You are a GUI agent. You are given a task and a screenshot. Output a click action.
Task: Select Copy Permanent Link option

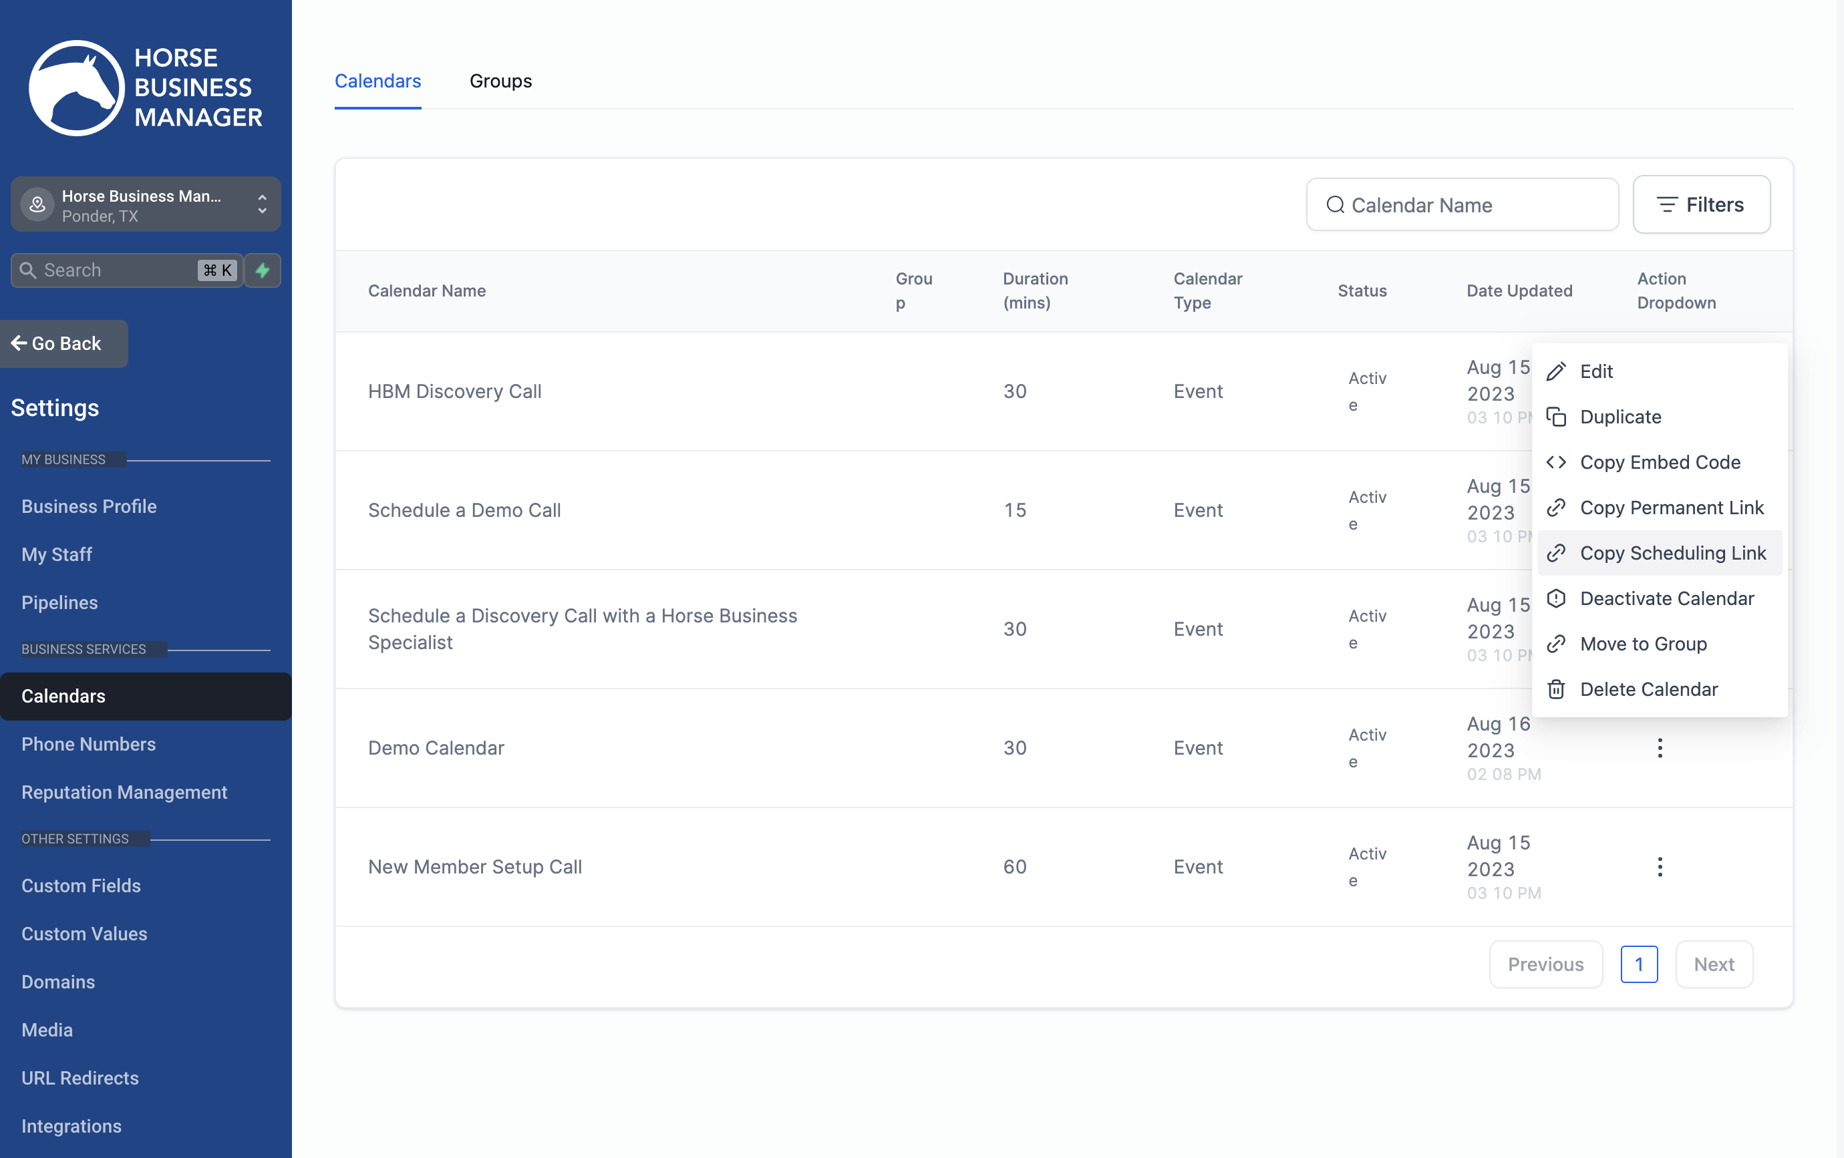tap(1660, 508)
